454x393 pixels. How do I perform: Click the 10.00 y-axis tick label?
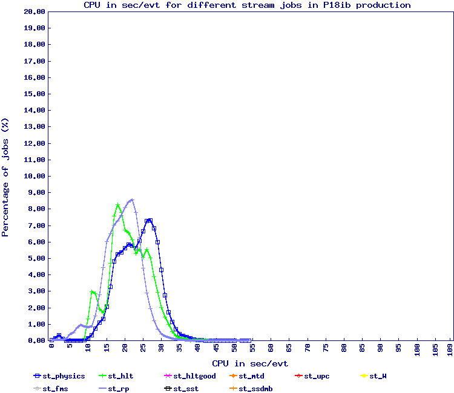(x=35, y=176)
